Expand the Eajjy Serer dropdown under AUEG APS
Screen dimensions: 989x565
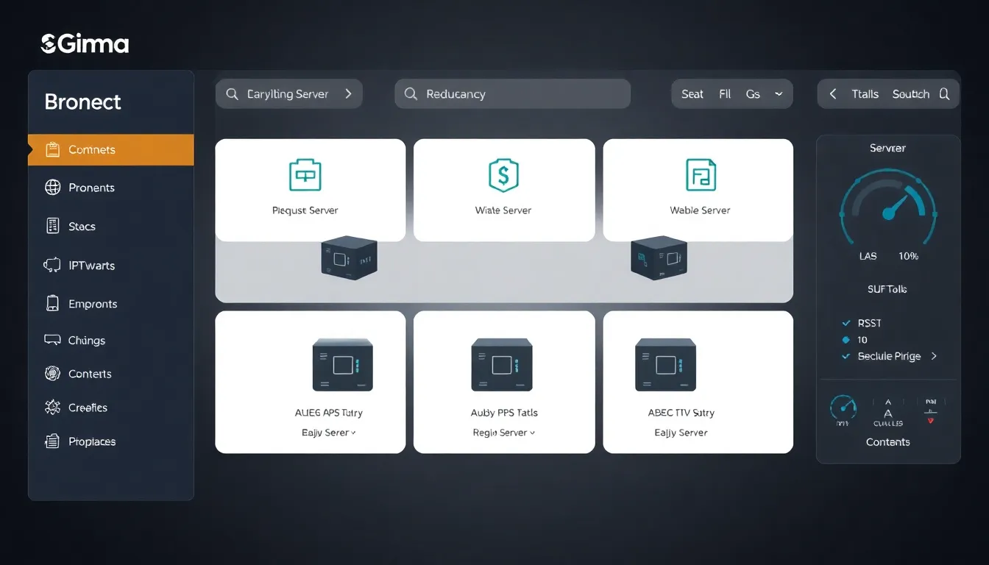point(329,433)
